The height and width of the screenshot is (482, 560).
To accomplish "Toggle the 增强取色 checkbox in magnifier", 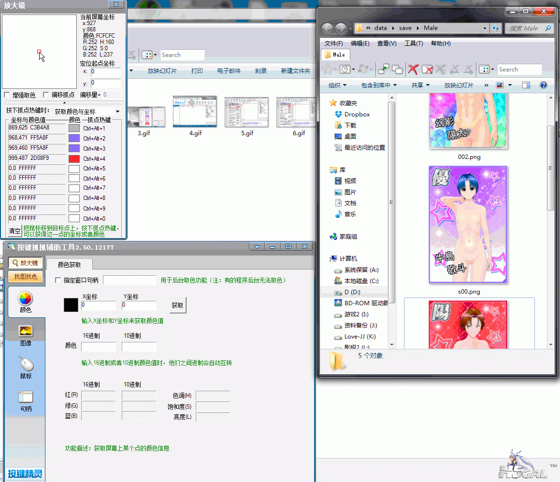I will click(7, 95).
